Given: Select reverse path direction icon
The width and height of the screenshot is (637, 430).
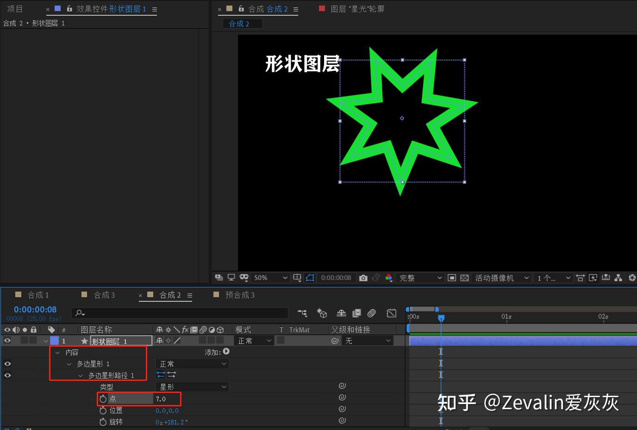Looking at the screenshot, I should point(161,375).
